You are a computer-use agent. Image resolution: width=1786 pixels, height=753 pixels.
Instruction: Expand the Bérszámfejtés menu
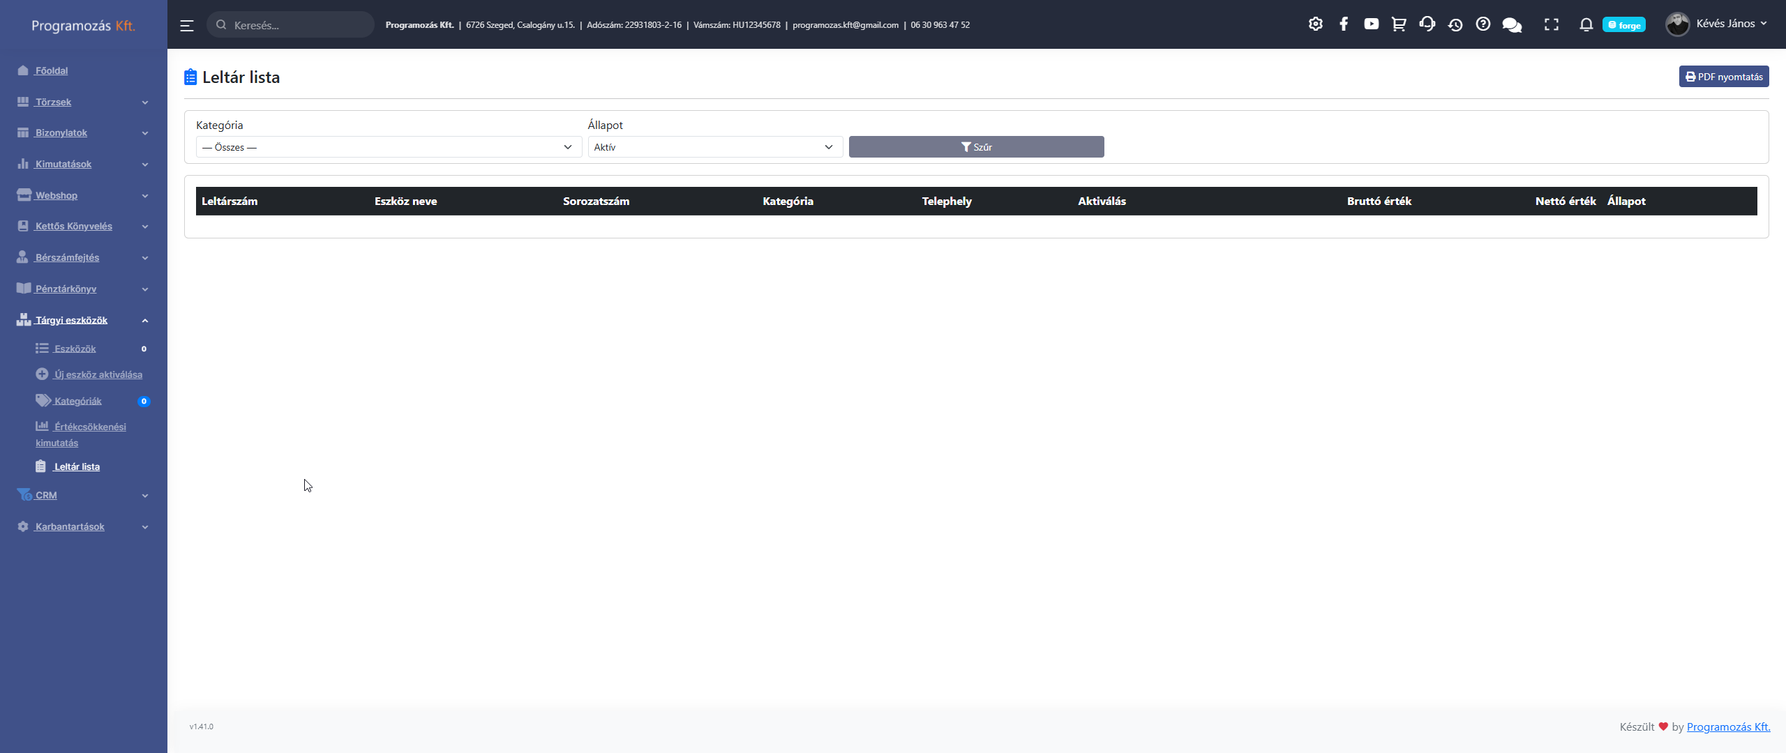click(x=83, y=257)
